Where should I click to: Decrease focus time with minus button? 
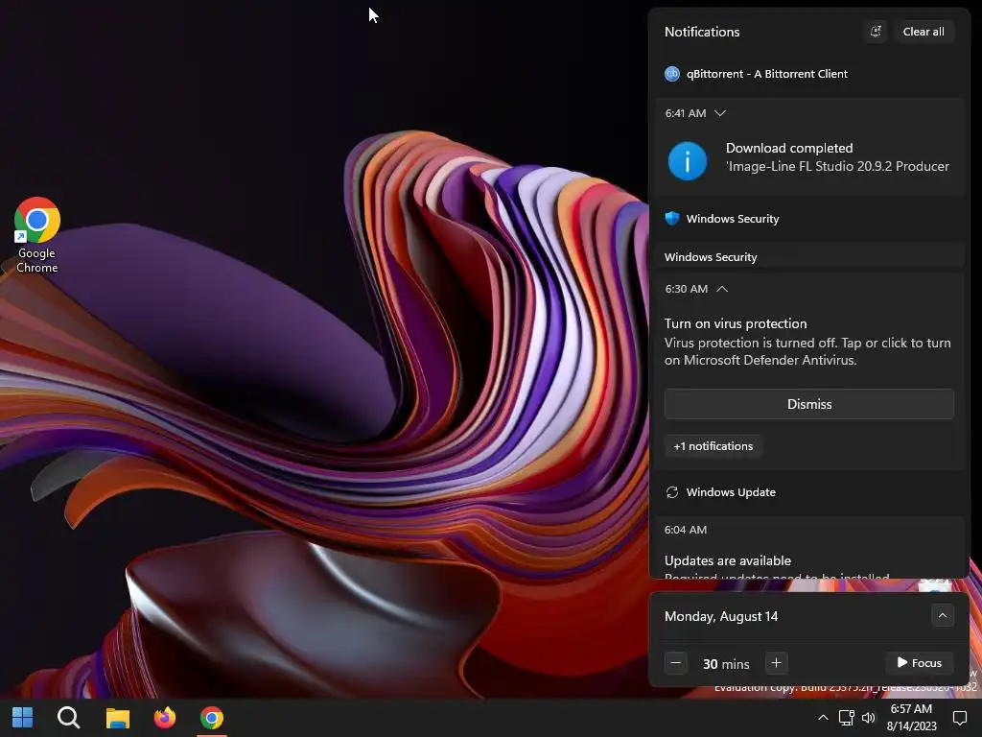click(676, 663)
